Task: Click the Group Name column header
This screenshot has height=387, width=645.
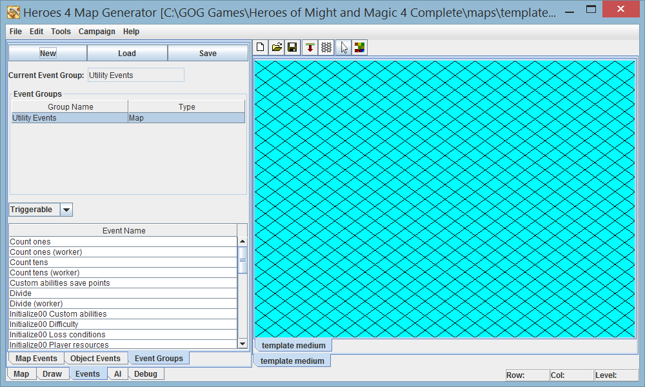Action: click(x=70, y=106)
